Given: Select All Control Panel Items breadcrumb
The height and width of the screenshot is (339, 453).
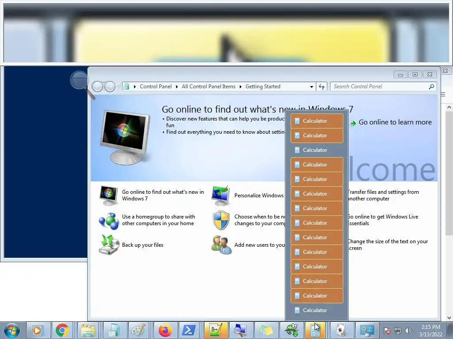Looking at the screenshot, I should click(x=209, y=87).
